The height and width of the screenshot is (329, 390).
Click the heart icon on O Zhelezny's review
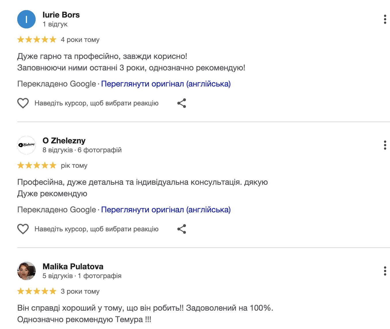(23, 229)
